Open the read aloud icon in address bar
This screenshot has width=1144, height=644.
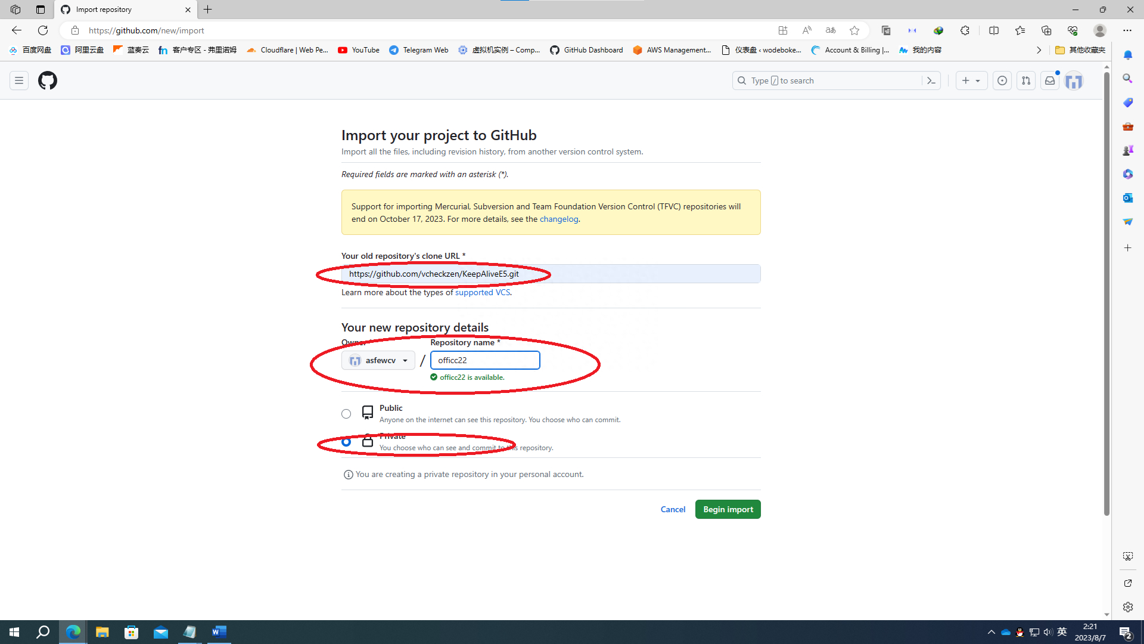(807, 30)
